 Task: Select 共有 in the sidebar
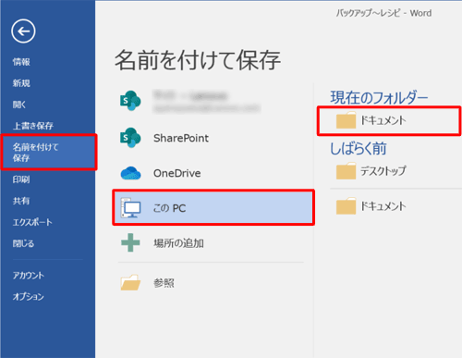21,201
